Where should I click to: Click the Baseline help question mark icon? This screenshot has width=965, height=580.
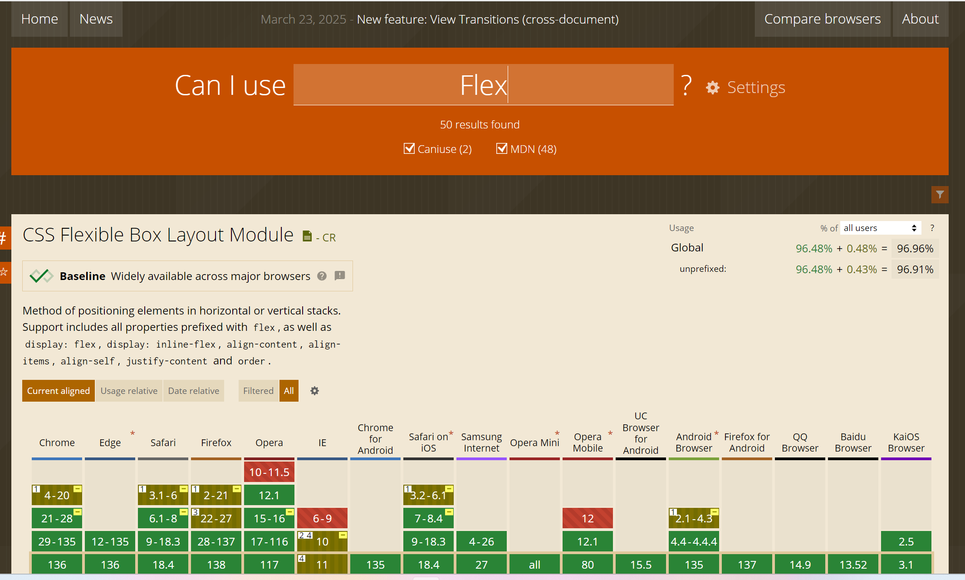pyautogui.click(x=322, y=276)
